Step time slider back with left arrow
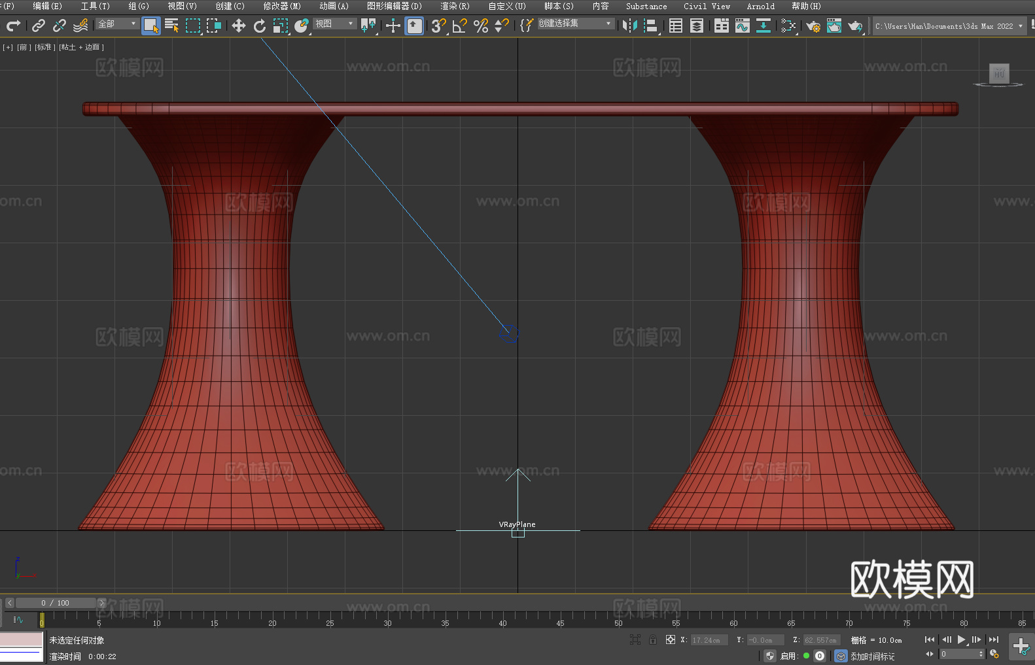The height and width of the screenshot is (665, 1035). tap(9, 603)
